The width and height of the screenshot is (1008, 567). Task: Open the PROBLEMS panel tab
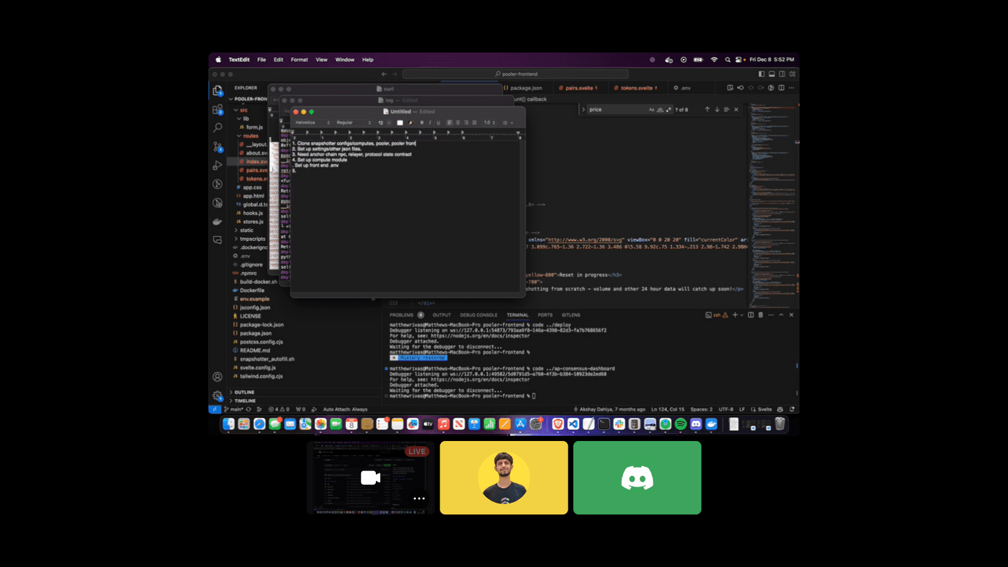[x=402, y=315]
